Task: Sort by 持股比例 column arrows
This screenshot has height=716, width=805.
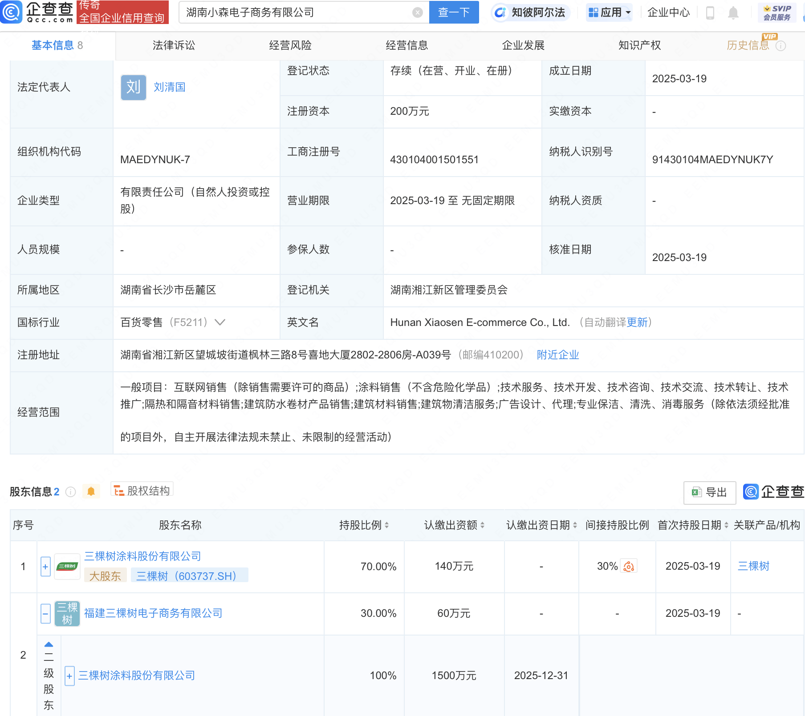Action: coord(386,525)
